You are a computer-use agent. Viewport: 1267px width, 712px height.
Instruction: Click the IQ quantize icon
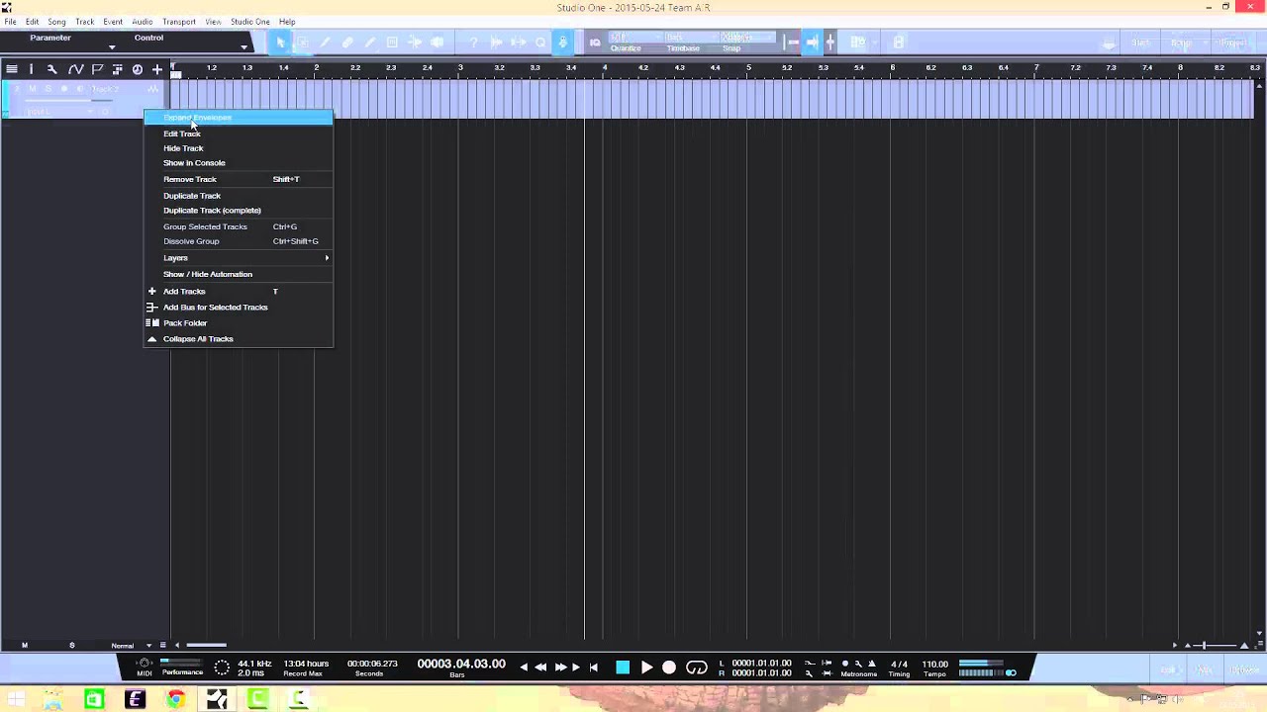click(595, 42)
